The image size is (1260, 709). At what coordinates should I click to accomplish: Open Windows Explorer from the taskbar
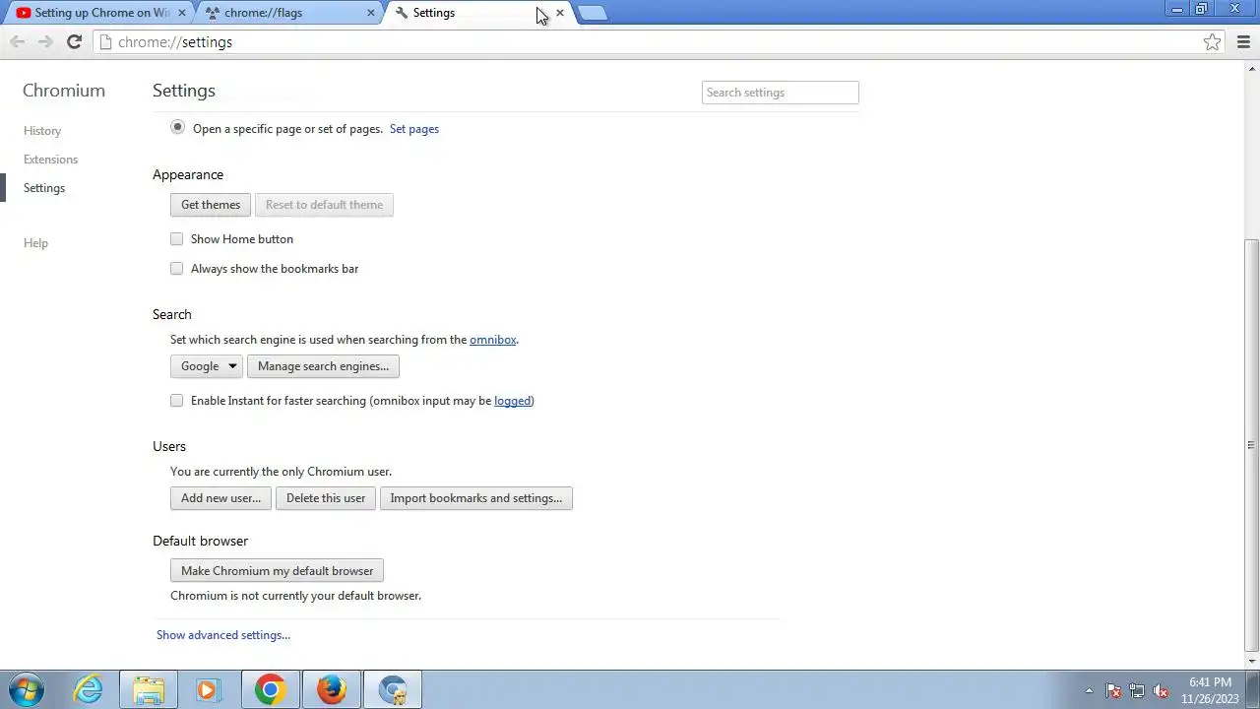tap(149, 689)
